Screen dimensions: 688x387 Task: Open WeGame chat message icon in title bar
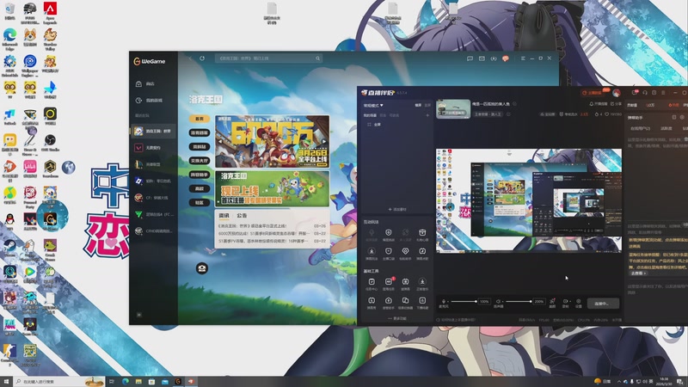470,58
